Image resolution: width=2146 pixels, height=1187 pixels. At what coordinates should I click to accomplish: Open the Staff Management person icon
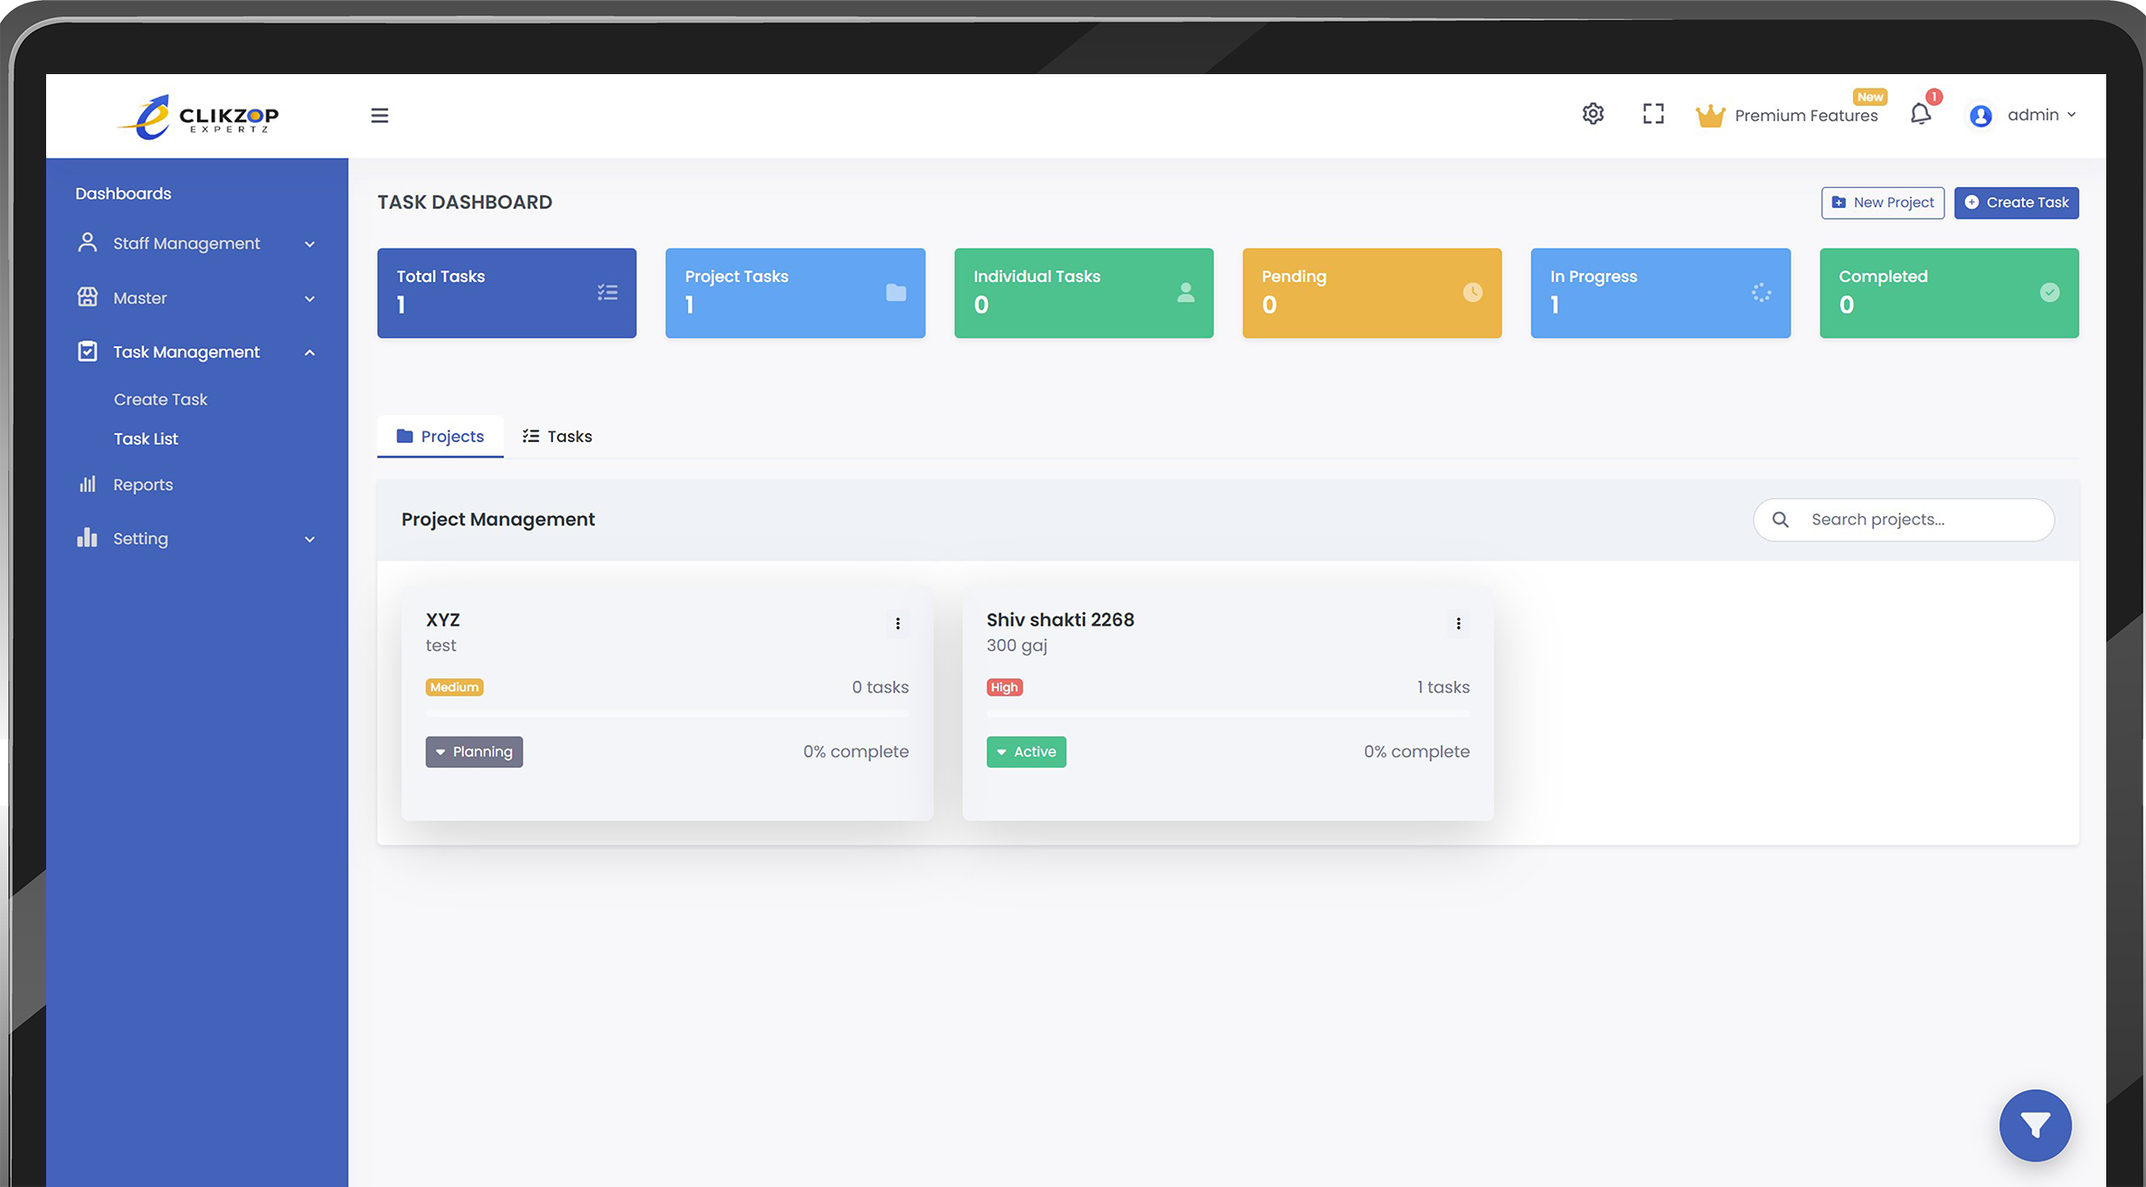87,242
